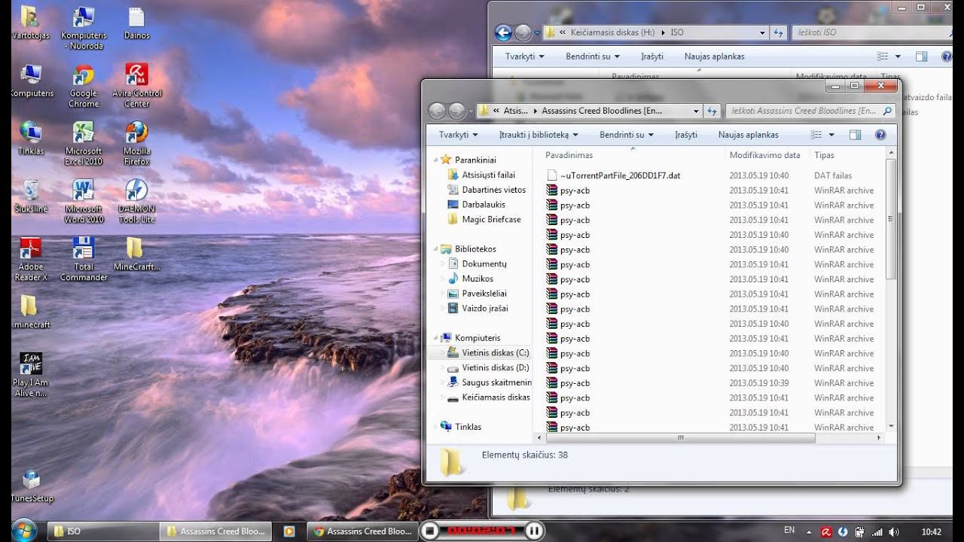Click the volume speaker icon in the system tray
The image size is (964, 542).
pyautogui.click(x=893, y=531)
